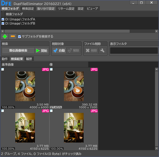This screenshot has height=157, width=159.
Task: Uncheck the D:\Image\フォルダB folder checkbox
Action: pos(3,24)
